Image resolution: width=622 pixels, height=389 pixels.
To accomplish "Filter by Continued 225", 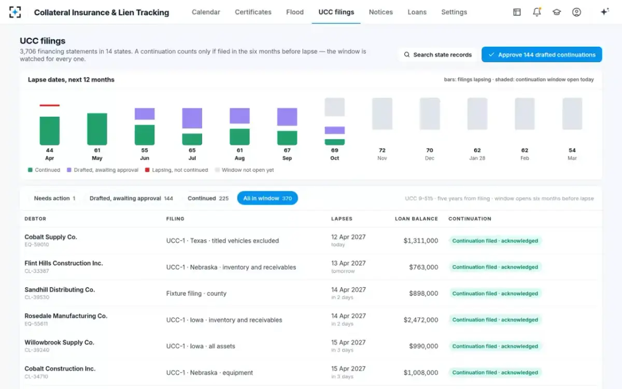I will click(x=208, y=198).
